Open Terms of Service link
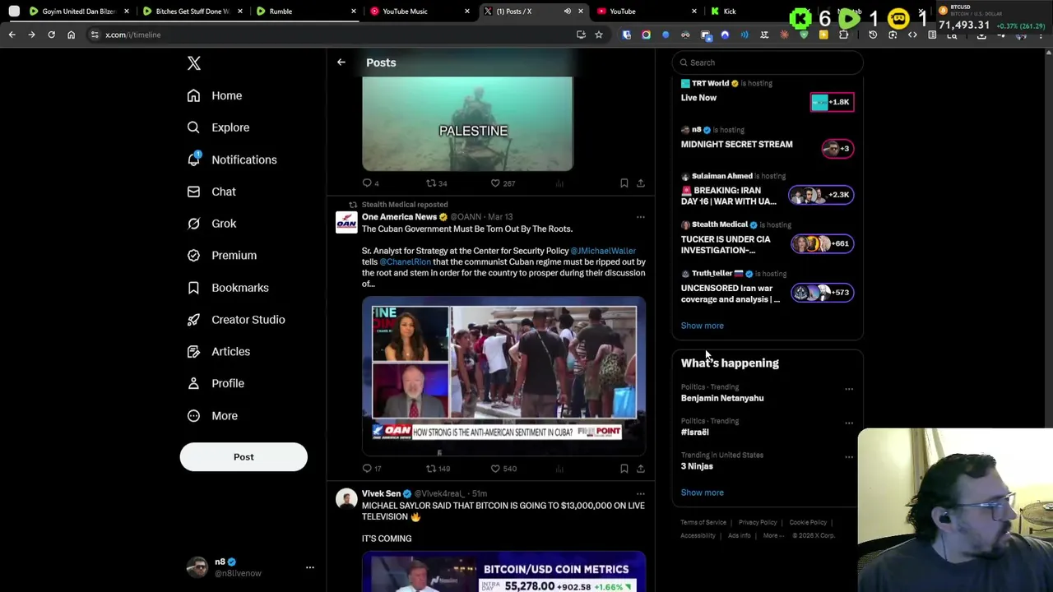Screen dimensions: 1053x592 [703, 522]
